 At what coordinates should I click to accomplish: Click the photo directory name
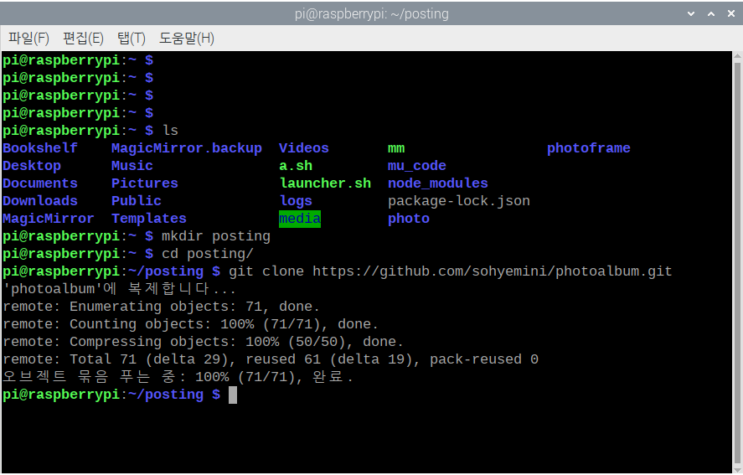click(x=409, y=219)
